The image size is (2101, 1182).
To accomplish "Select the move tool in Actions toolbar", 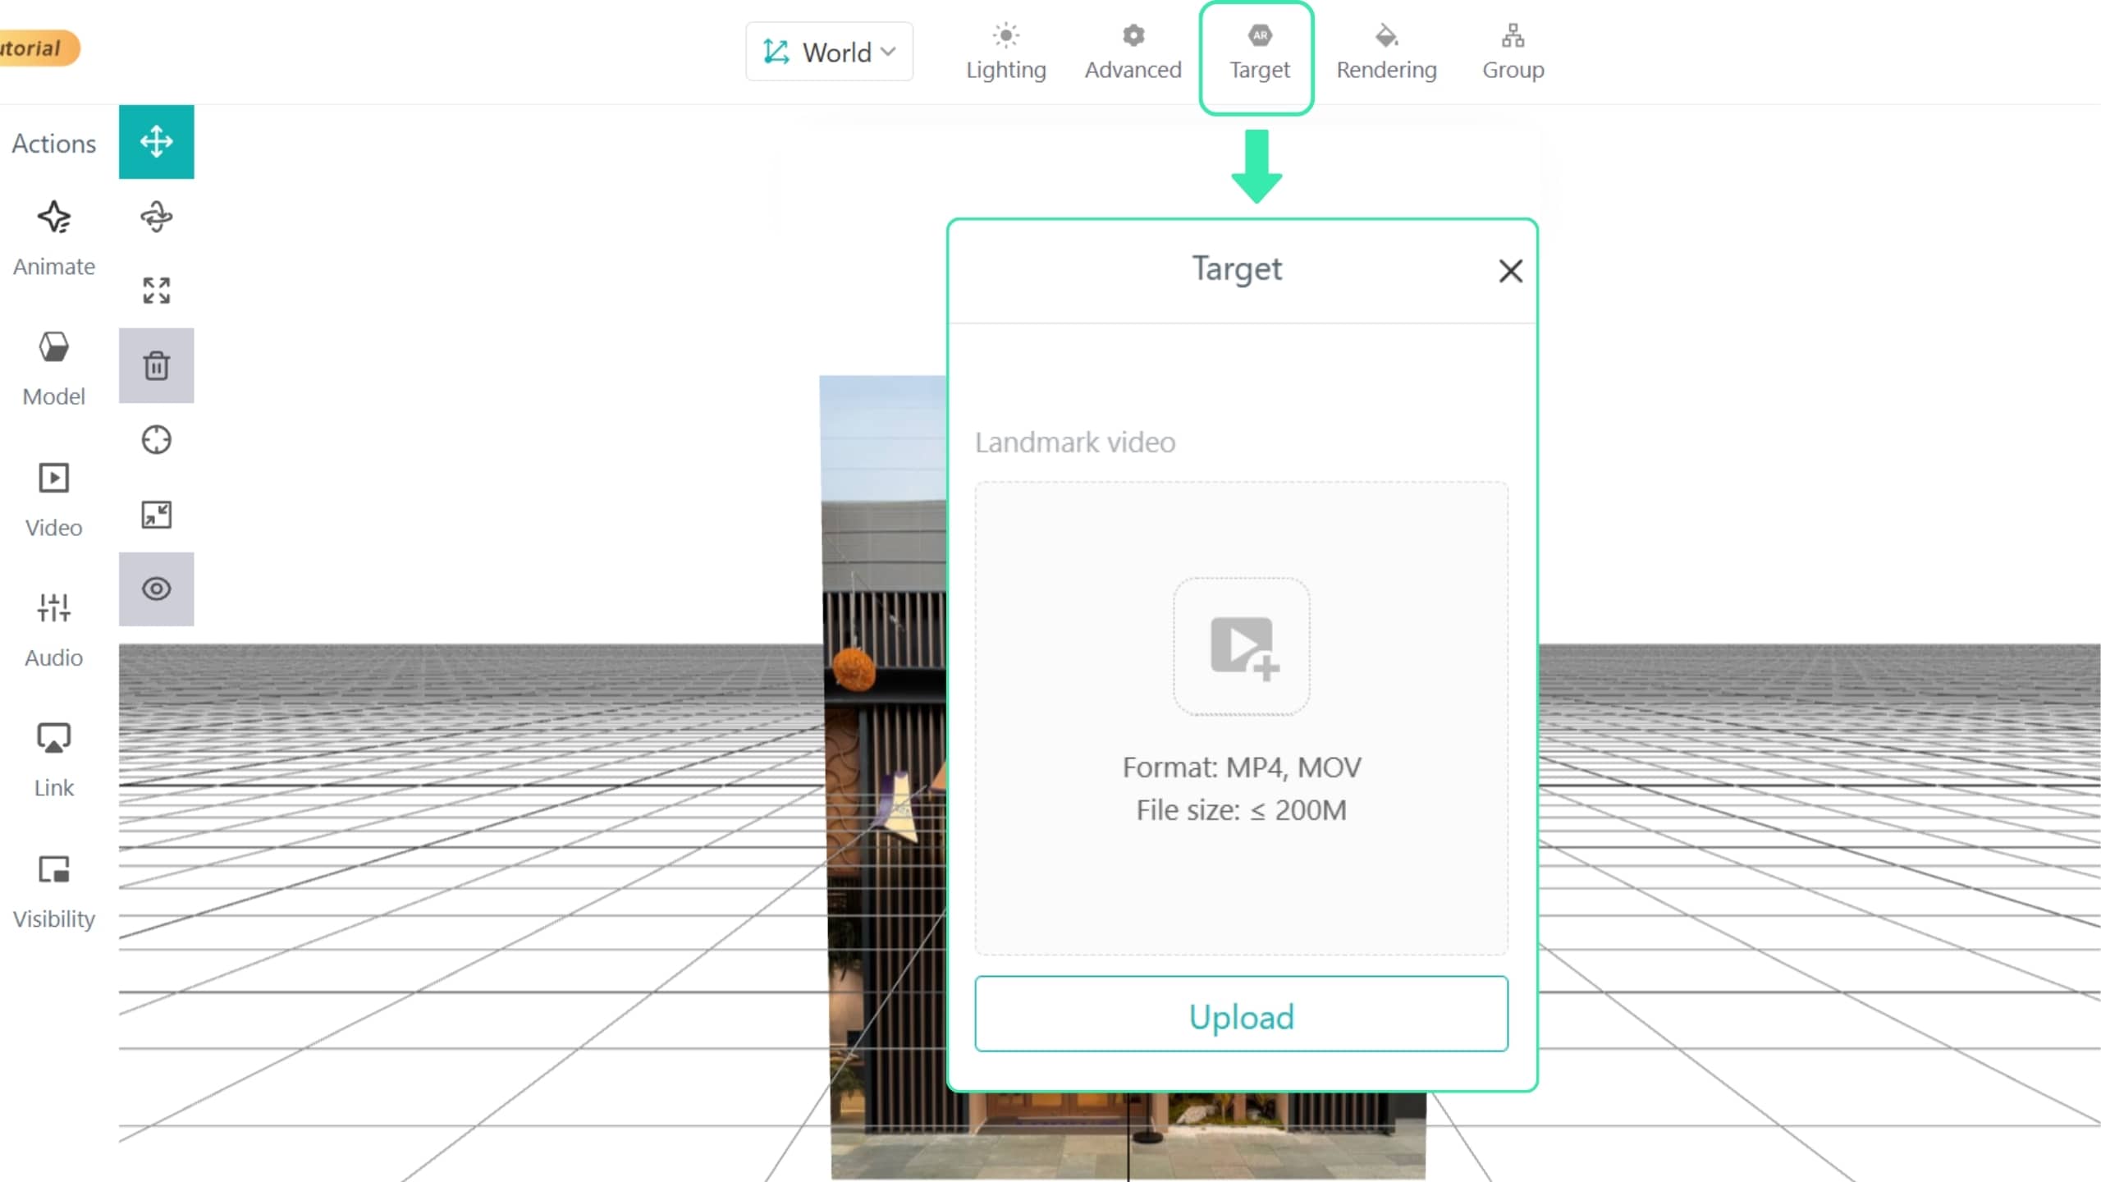I will point(156,141).
